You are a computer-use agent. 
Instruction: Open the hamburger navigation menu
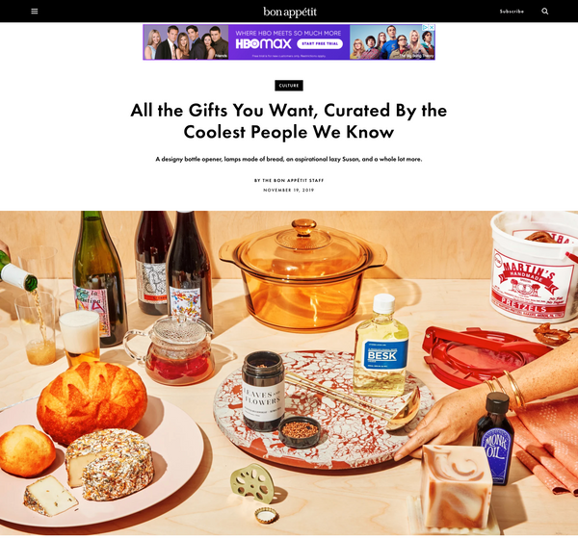click(35, 11)
